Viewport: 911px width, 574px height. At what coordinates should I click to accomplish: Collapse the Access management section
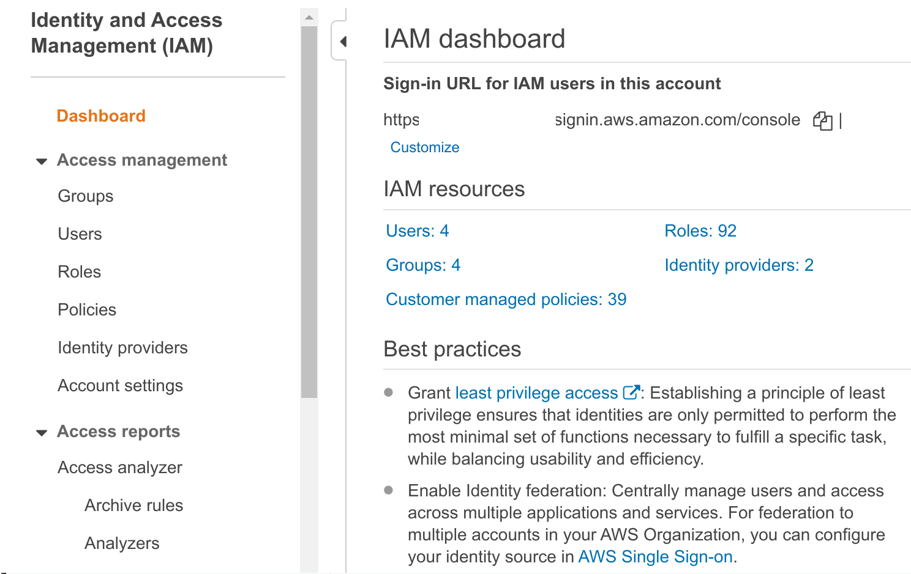(42, 161)
